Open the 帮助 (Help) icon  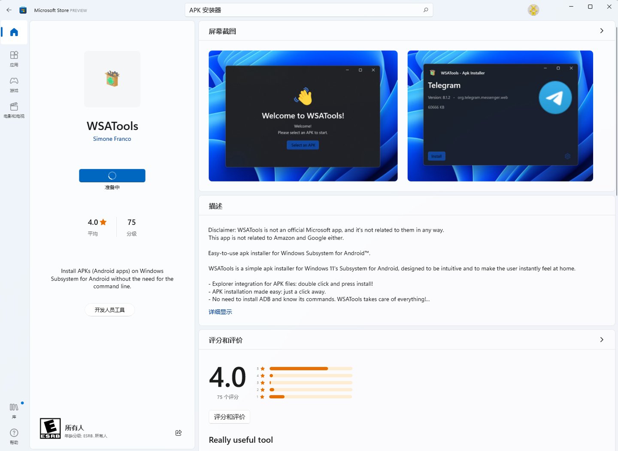pos(14,436)
